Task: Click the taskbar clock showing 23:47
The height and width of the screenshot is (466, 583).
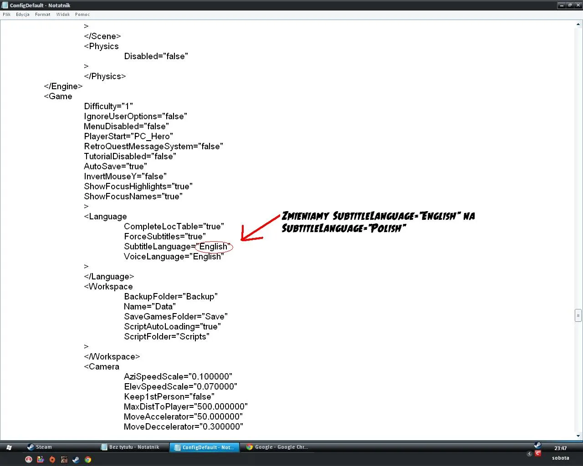Action: tap(561, 448)
